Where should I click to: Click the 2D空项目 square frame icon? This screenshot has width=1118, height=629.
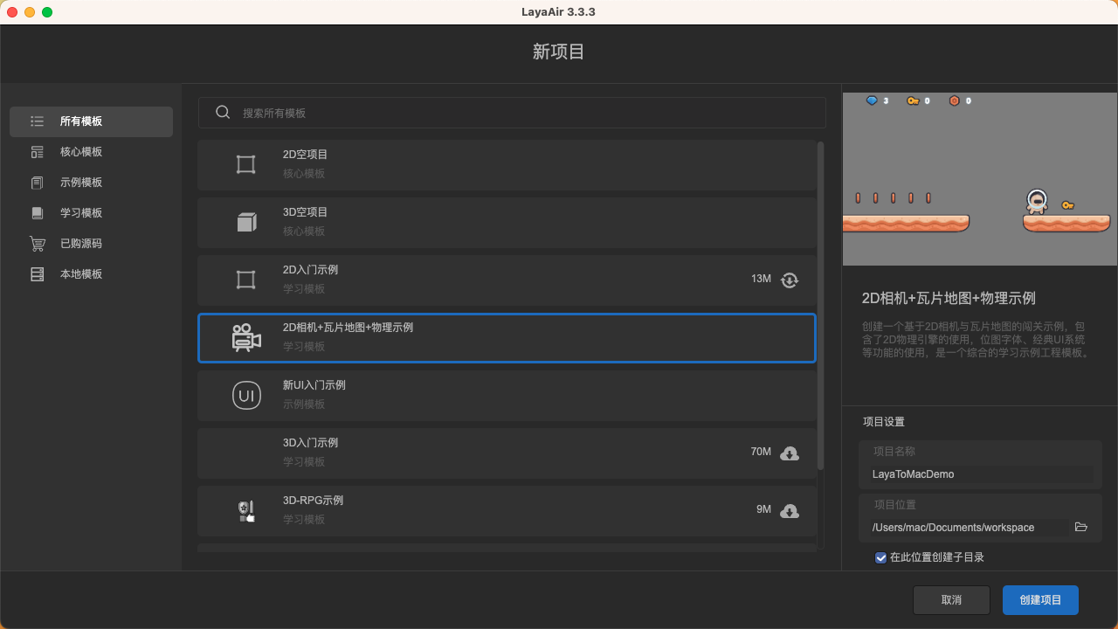tap(246, 164)
